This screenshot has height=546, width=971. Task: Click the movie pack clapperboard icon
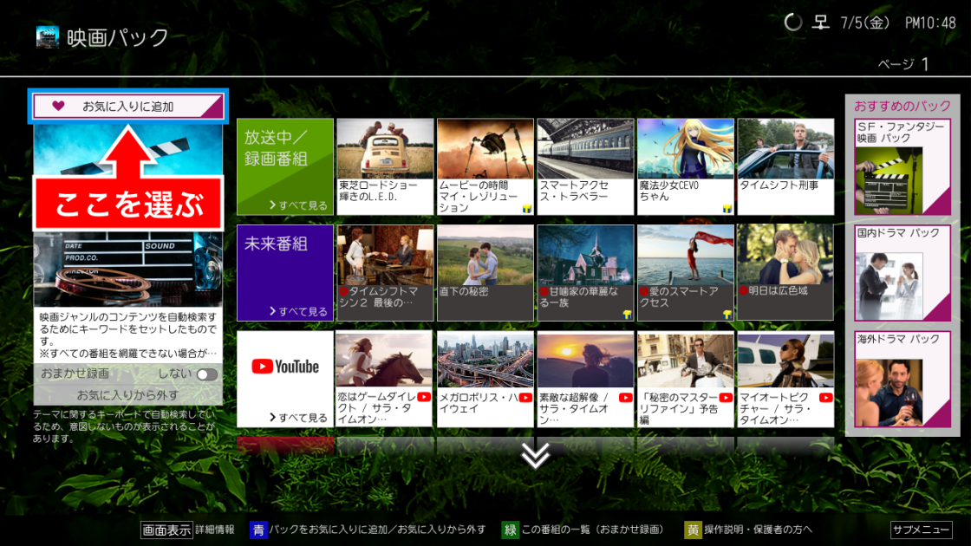[x=48, y=37]
